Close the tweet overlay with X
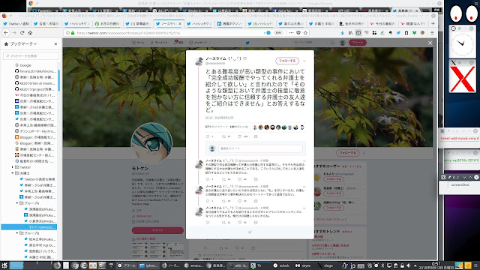Viewport: 480px width, 270px height. click(x=430, y=43)
